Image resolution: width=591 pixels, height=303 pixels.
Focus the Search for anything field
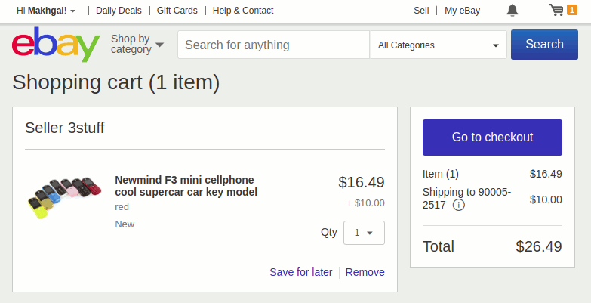click(x=273, y=45)
